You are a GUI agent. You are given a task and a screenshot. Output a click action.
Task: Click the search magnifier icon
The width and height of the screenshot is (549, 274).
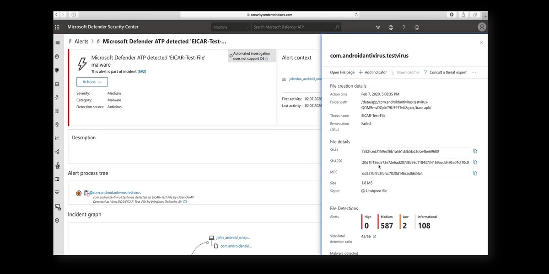click(337, 27)
